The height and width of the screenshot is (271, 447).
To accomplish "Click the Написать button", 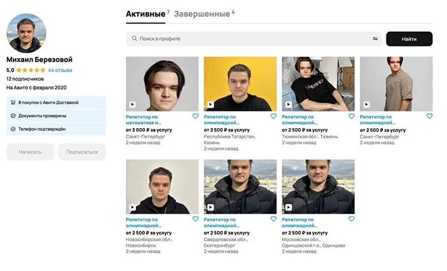I will click(x=30, y=152).
